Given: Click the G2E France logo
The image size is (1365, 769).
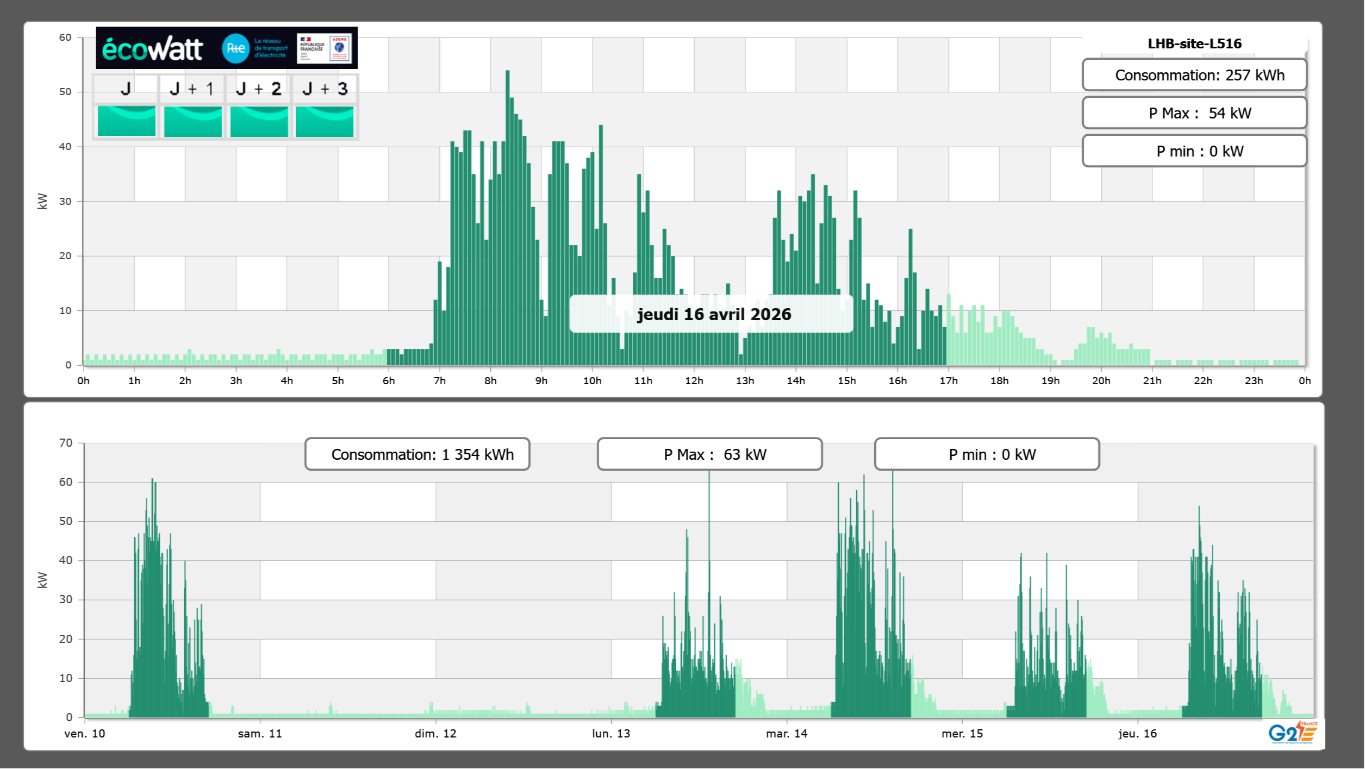Looking at the screenshot, I should tap(1292, 732).
